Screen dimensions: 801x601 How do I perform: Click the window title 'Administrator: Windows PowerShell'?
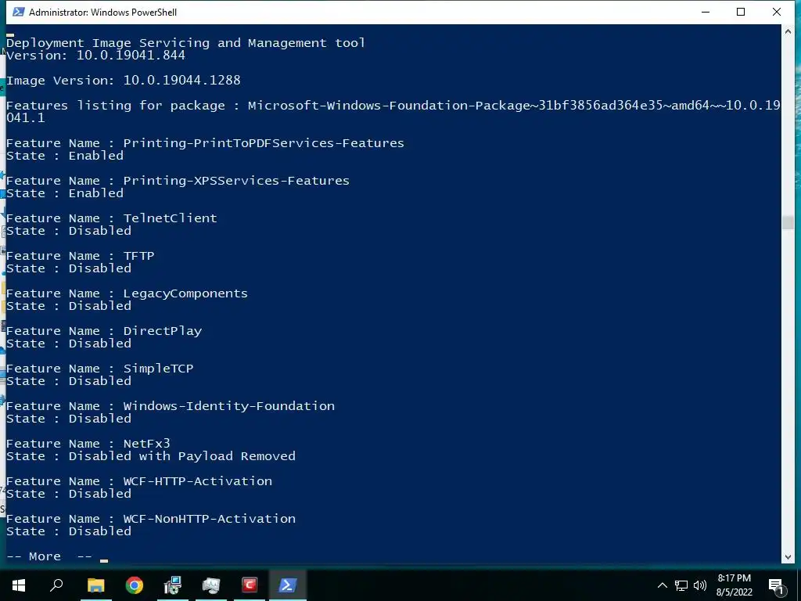(102, 13)
